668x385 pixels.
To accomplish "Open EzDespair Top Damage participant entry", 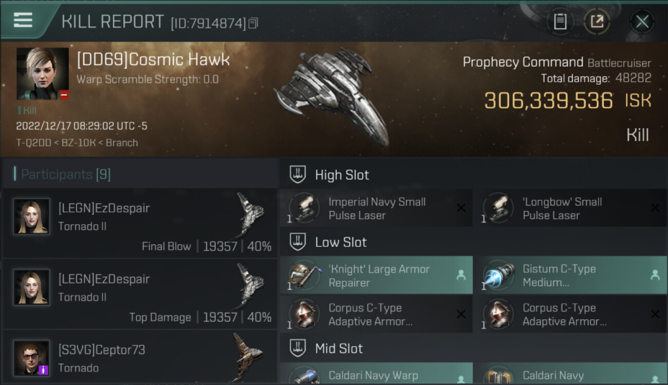I will [x=140, y=294].
